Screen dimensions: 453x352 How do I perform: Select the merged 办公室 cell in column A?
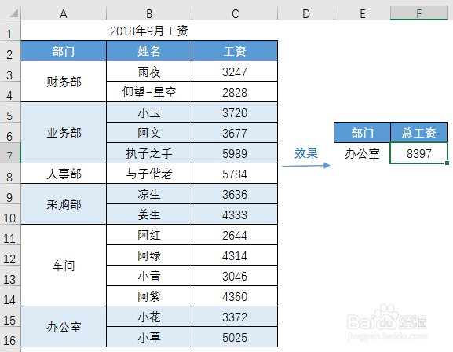click(64, 327)
